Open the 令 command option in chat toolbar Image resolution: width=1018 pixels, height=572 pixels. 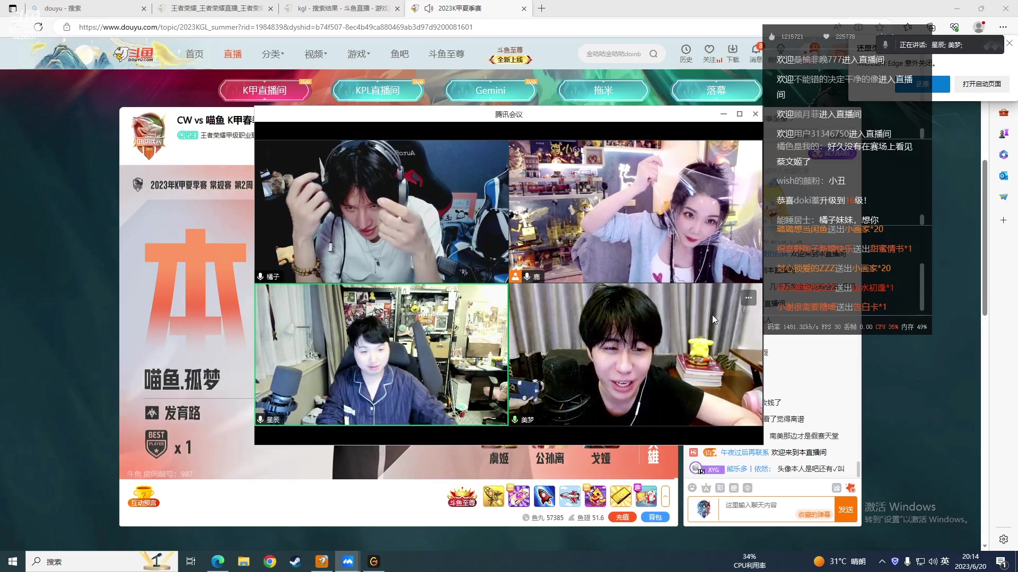point(747,488)
